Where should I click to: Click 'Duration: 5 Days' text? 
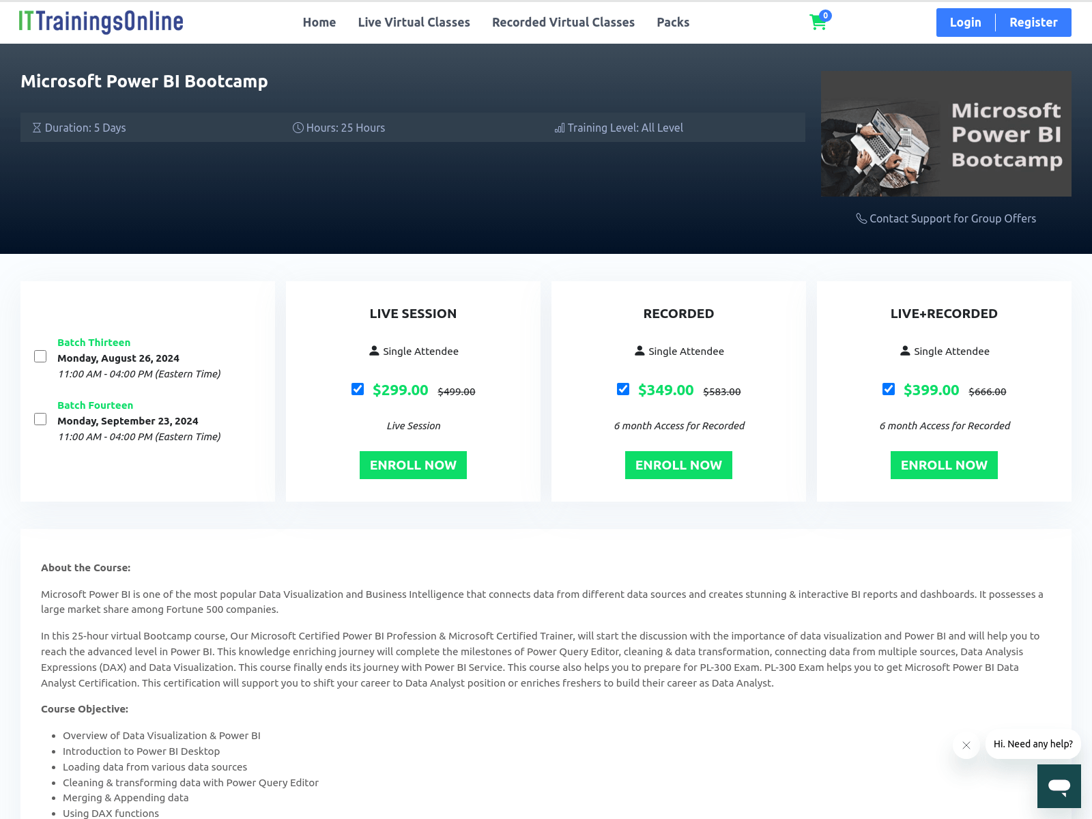(x=85, y=128)
